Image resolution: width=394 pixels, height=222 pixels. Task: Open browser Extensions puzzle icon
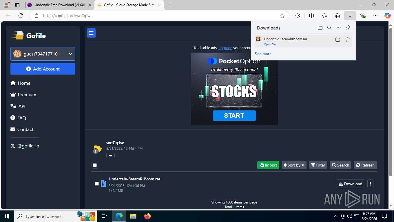(298, 16)
